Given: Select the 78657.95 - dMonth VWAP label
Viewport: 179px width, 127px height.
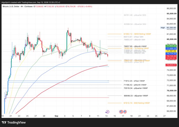Looking at the screenshot, I should coord(135,46).
